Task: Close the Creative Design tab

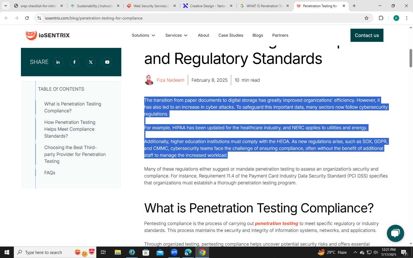Action: pos(231,6)
